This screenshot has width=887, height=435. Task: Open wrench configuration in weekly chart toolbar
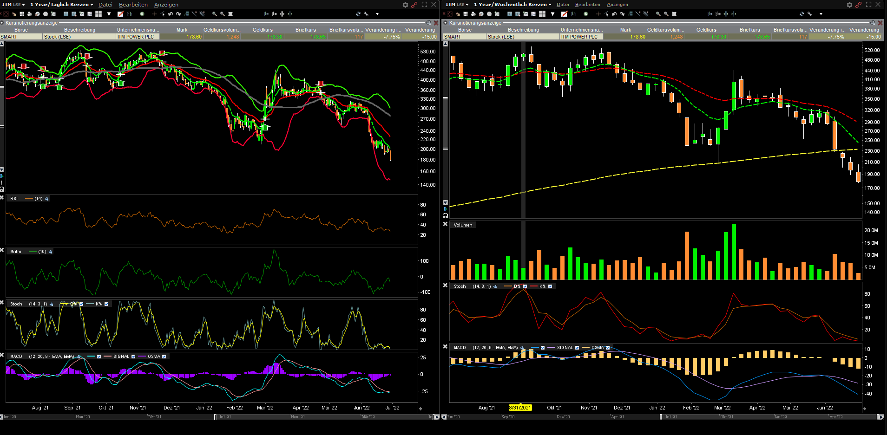(810, 14)
